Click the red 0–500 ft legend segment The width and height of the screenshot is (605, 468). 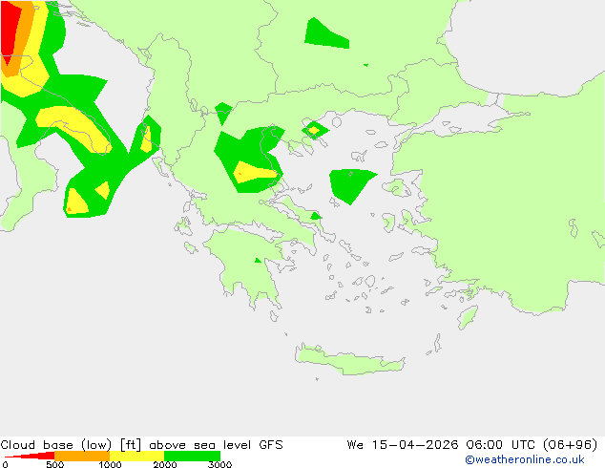pyautogui.click(x=30, y=456)
